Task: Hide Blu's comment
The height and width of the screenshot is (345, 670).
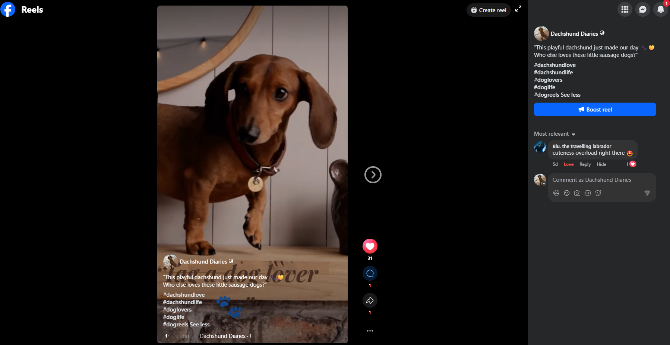Action: click(601, 164)
